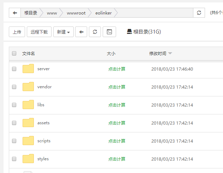
Task: Click server modified time 2018/03/23 17:46:40
Action: point(172,69)
